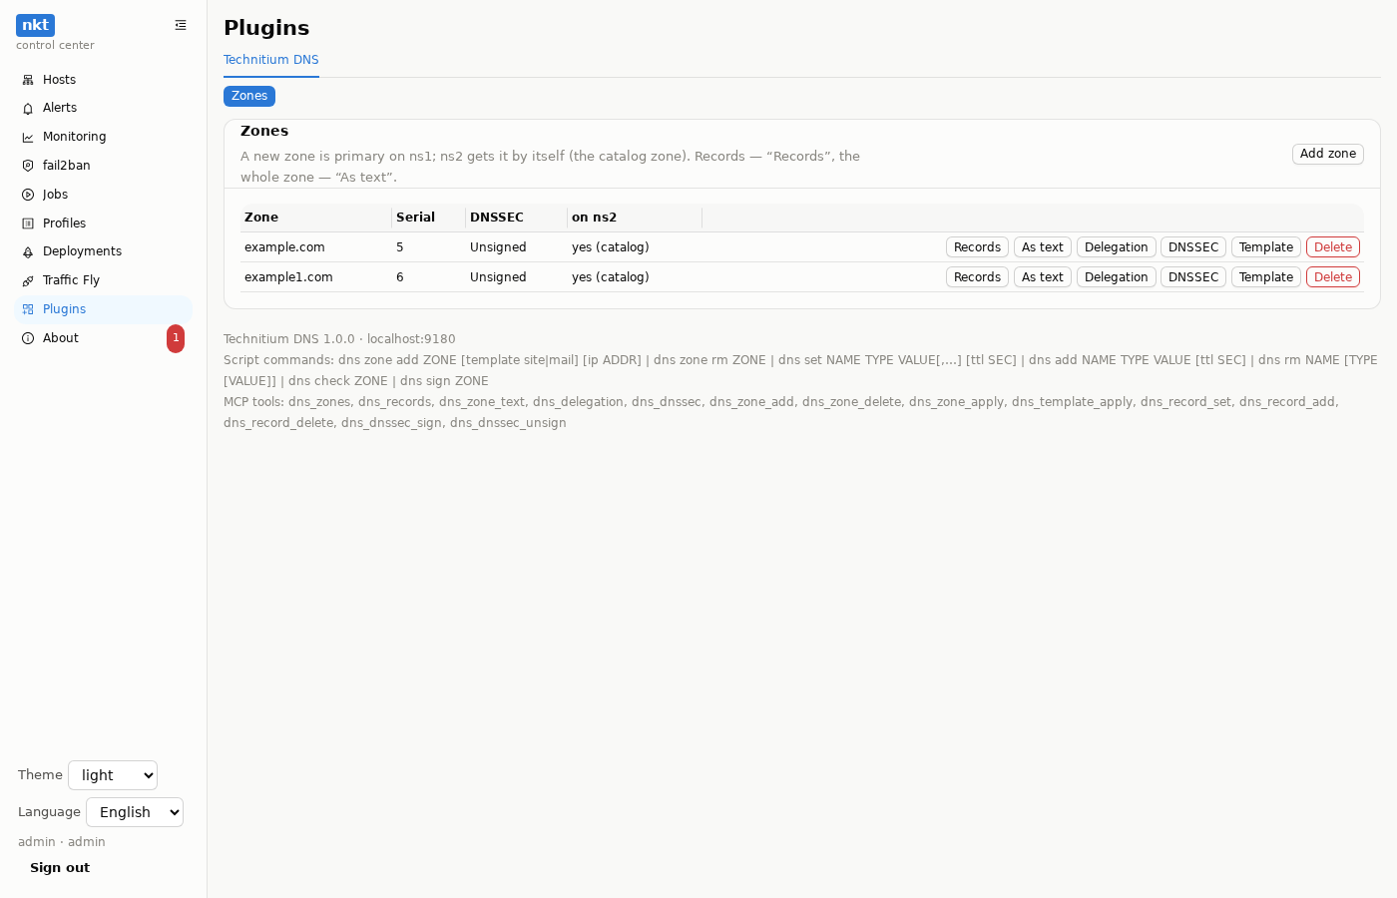Open Delegation for example1.com
1397x898 pixels.
click(1117, 277)
